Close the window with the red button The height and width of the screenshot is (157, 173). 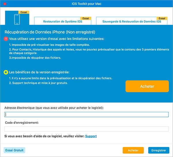(x=5, y=3)
